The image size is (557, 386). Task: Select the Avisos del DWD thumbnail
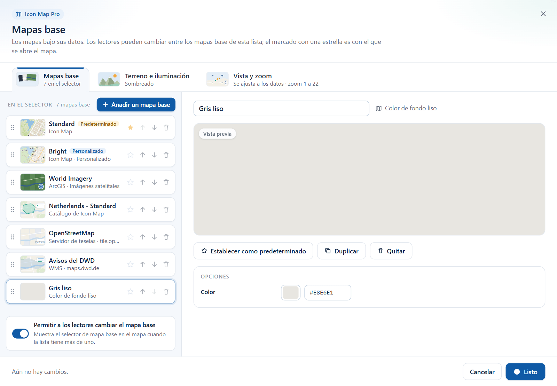(x=33, y=264)
